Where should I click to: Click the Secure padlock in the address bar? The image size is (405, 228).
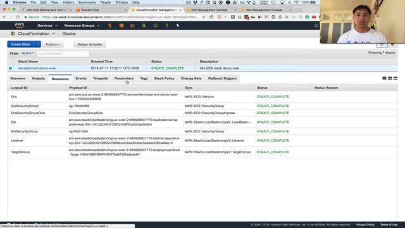(x=25, y=17)
